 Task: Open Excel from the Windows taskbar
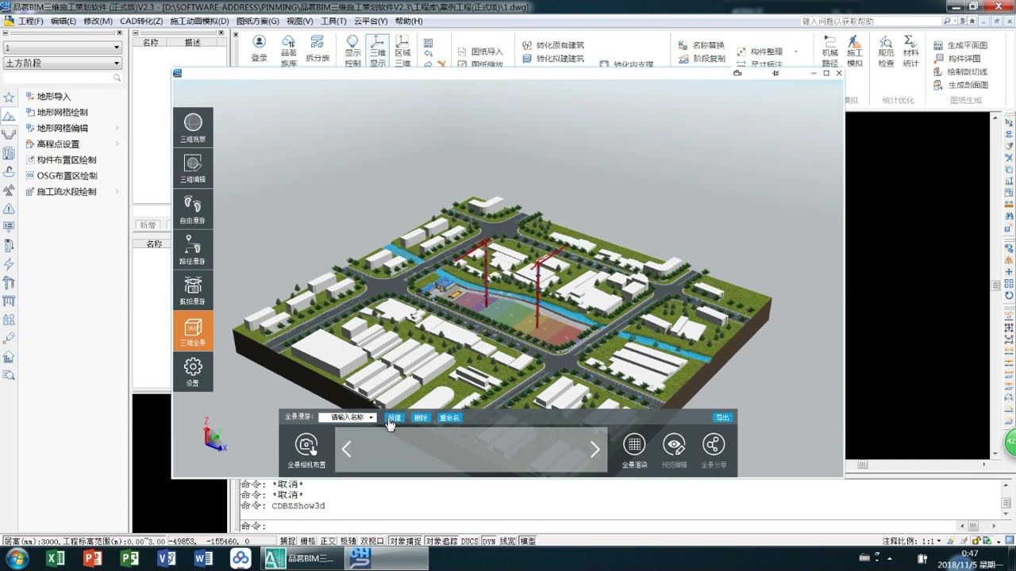[56, 558]
